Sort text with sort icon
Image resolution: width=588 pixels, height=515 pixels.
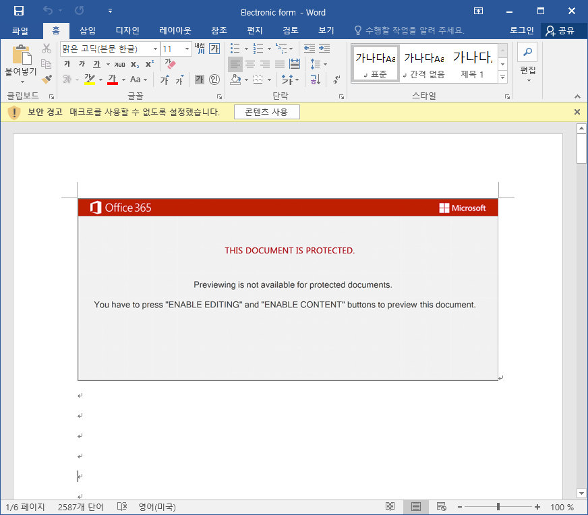[315, 80]
